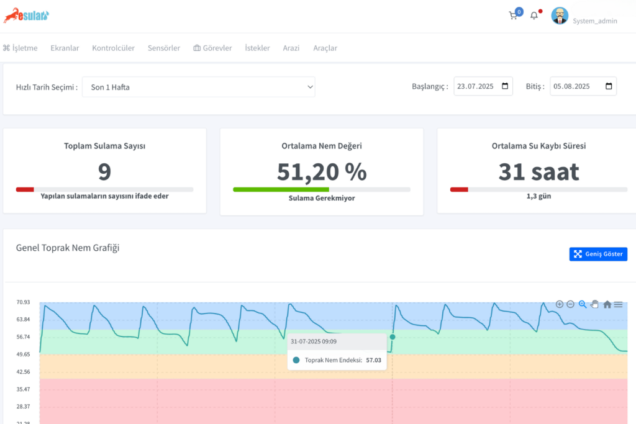Click the Ortalama Nem Değeri green progress bar
636x424 pixels.
point(281,189)
